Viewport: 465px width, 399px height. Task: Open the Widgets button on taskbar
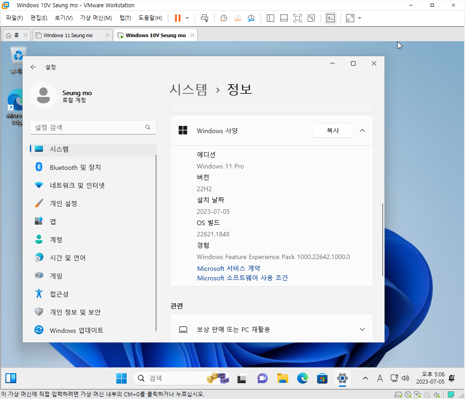click(x=11, y=378)
